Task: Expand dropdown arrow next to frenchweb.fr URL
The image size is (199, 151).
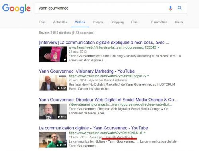Action: tap(158, 47)
